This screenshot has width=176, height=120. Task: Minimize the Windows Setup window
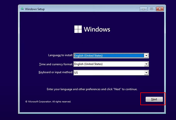coord(144,9)
